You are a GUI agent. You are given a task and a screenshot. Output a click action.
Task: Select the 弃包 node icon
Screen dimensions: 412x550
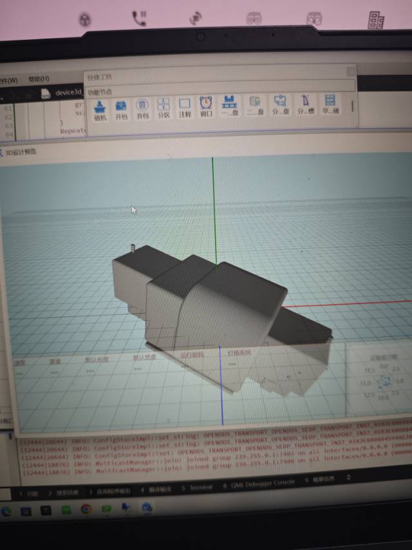click(x=142, y=107)
